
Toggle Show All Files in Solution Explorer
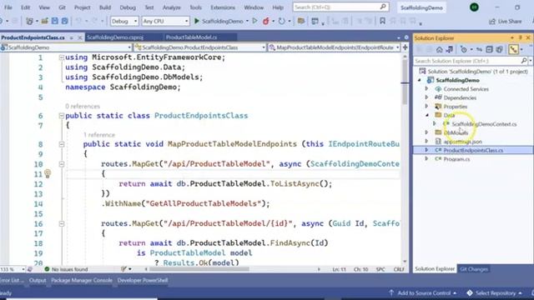[x=499, y=50]
